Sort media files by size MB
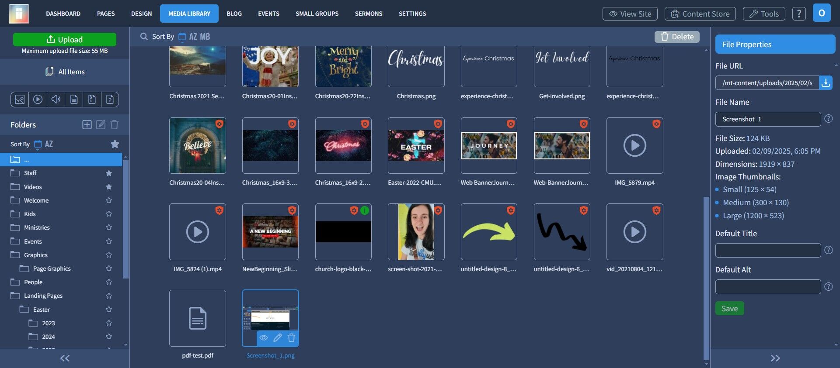 point(205,37)
